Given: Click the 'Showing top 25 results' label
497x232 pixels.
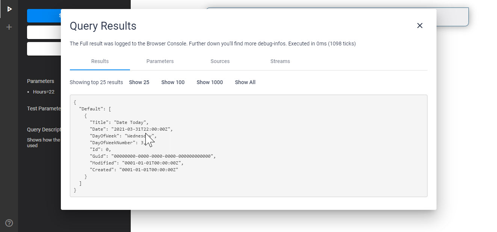Looking at the screenshot, I should (x=96, y=82).
